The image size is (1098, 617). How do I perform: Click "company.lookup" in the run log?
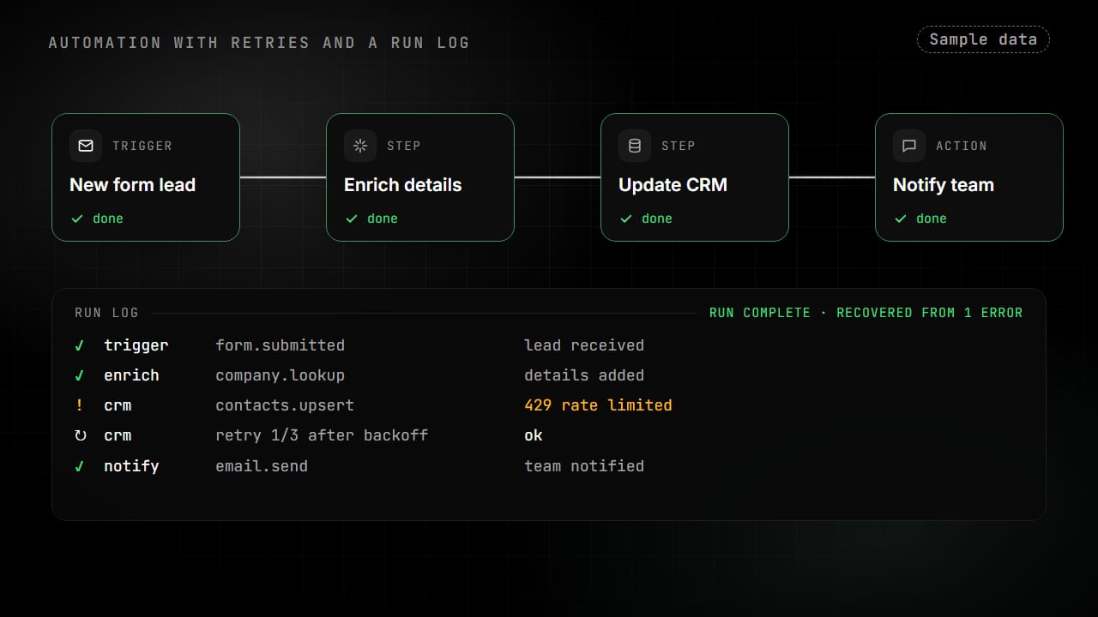point(280,375)
